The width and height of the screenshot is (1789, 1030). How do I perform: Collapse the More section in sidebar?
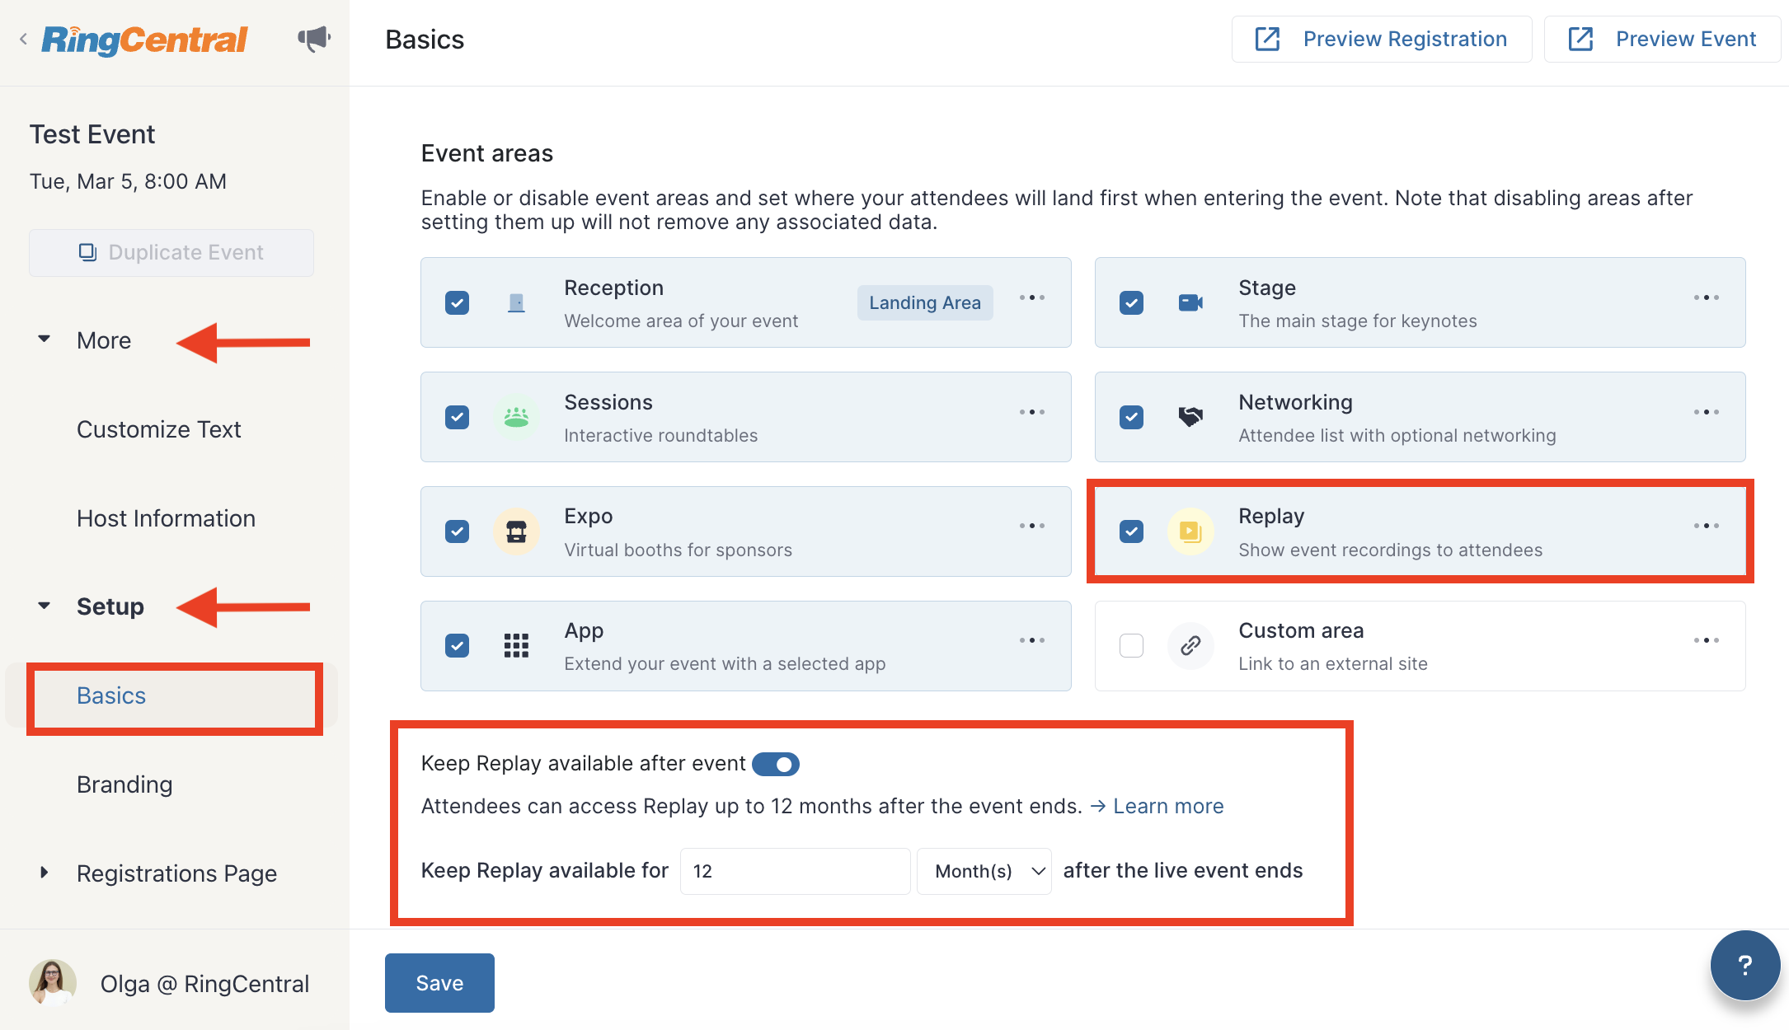pyautogui.click(x=45, y=339)
